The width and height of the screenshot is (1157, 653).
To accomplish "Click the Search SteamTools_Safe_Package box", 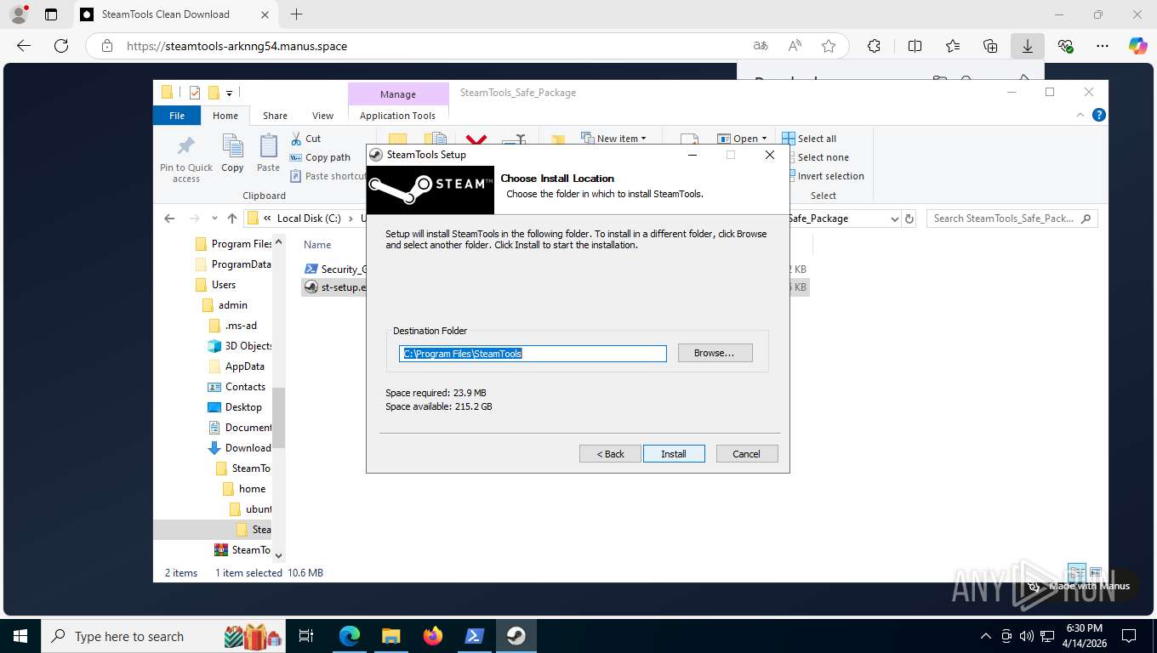I will (1012, 219).
